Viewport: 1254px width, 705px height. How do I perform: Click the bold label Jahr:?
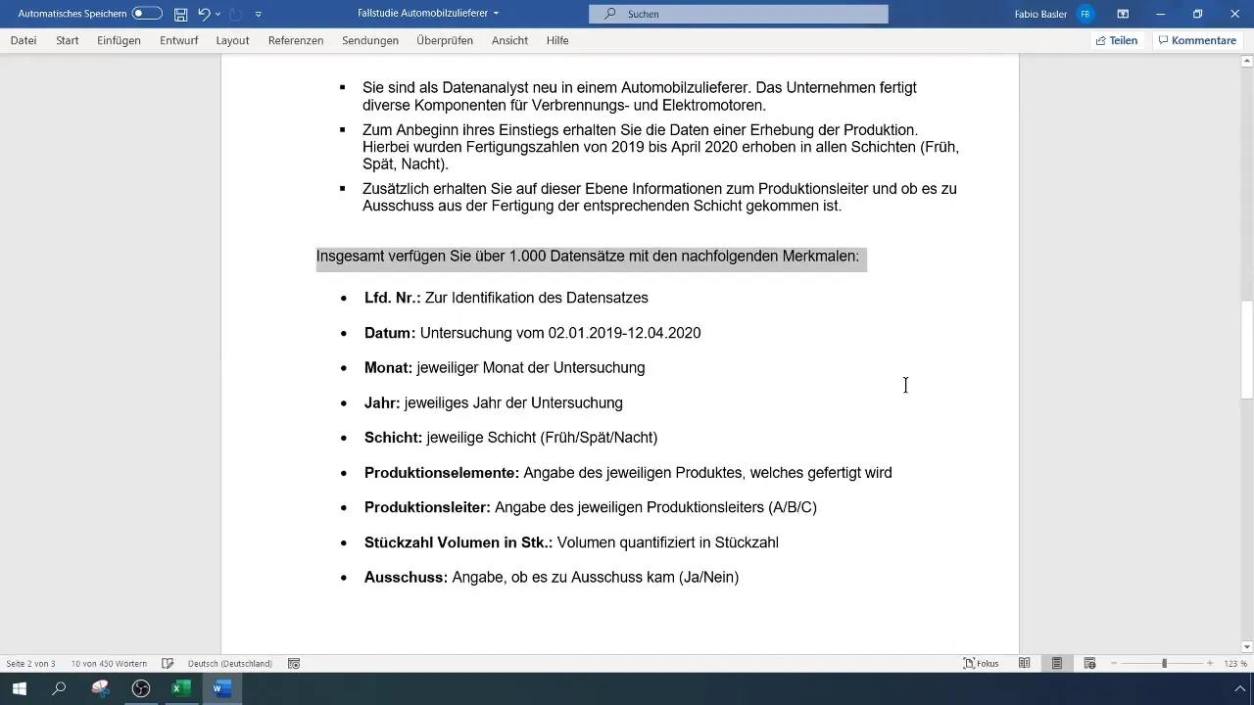382,402
